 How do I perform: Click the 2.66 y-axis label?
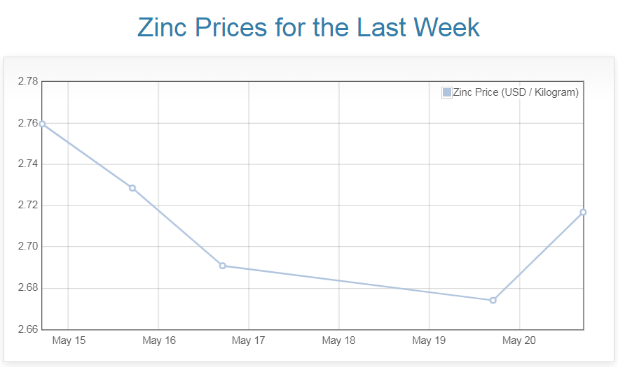28,329
